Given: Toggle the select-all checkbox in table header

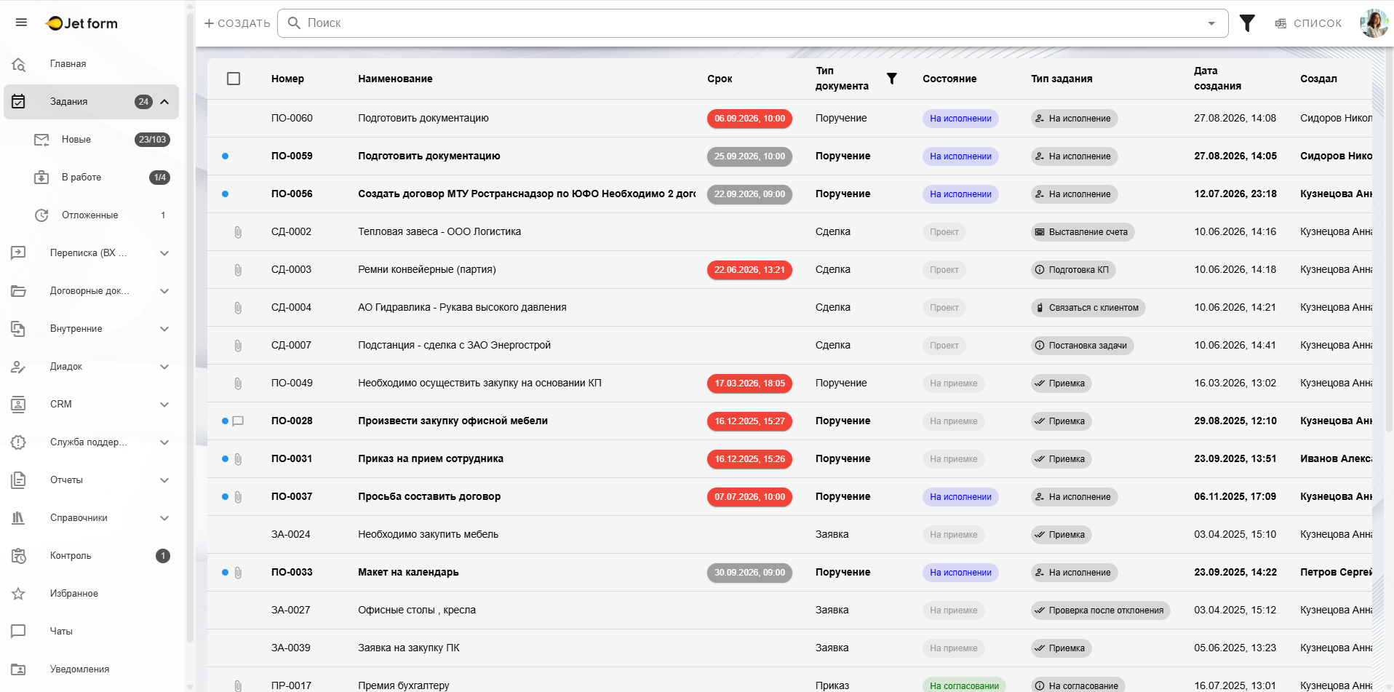Looking at the screenshot, I should tap(234, 79).
